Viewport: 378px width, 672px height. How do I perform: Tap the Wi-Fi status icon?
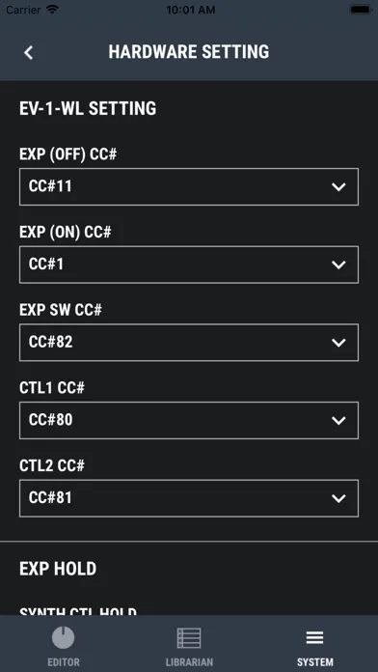tap(53, 10)
